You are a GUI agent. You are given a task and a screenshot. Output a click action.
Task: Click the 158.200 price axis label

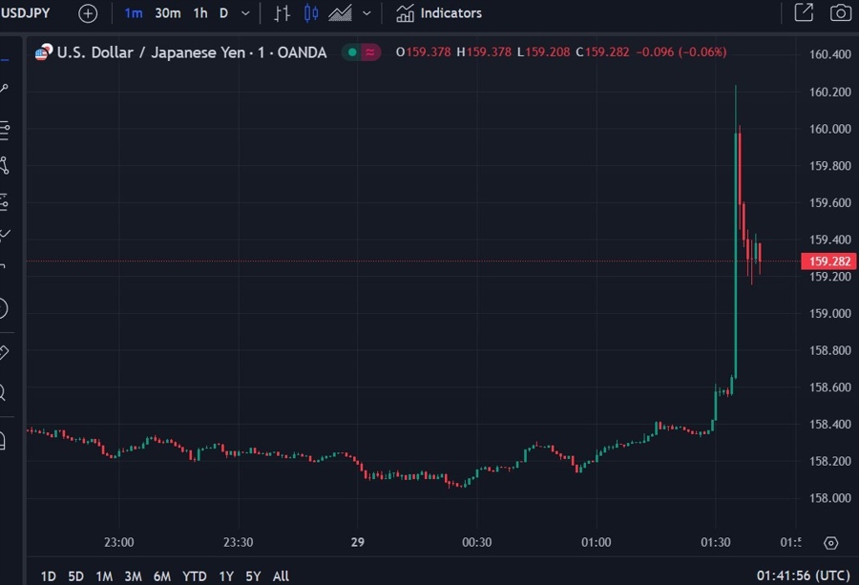(830, 461)
